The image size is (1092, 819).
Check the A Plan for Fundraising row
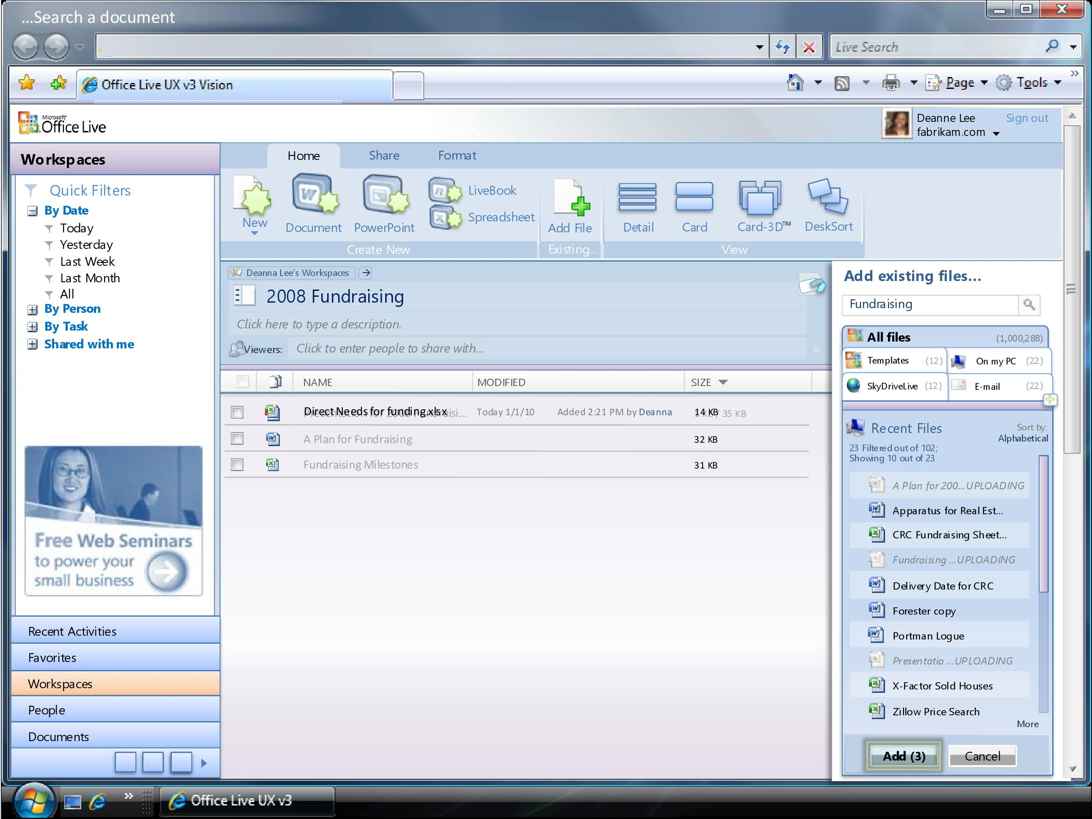237,438
